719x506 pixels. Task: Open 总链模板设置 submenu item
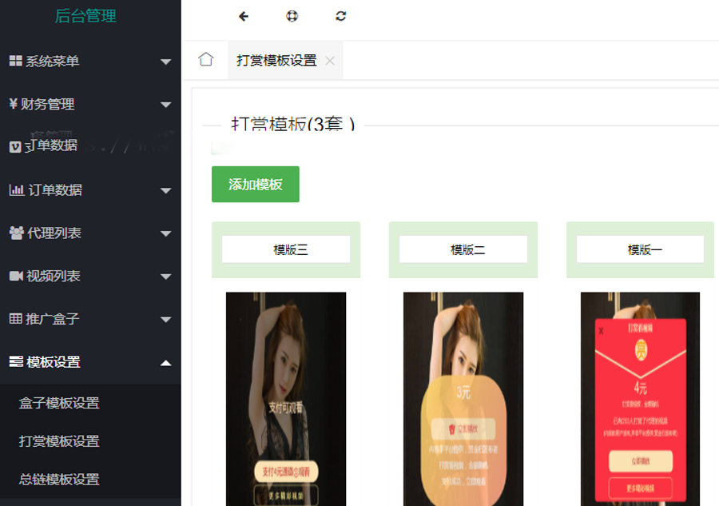point(59,480)
